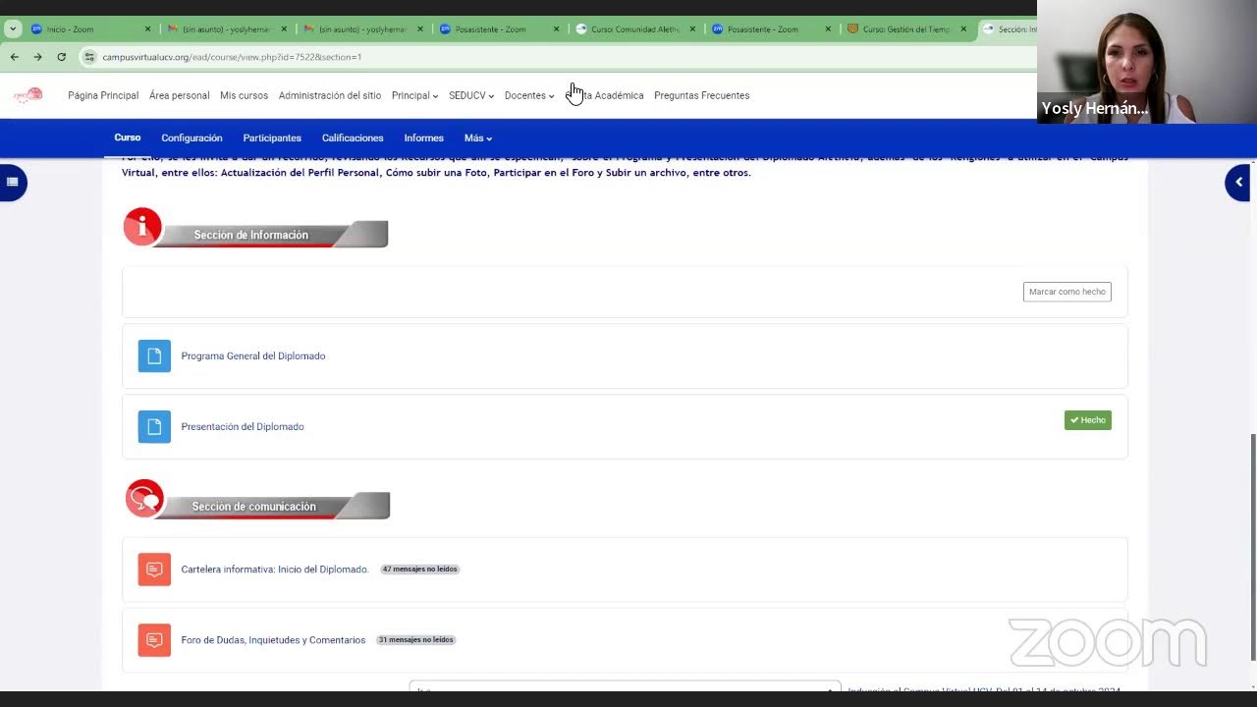
Task: Open the Informes tab
Action: pyautogui.click(x=423, y=138)
